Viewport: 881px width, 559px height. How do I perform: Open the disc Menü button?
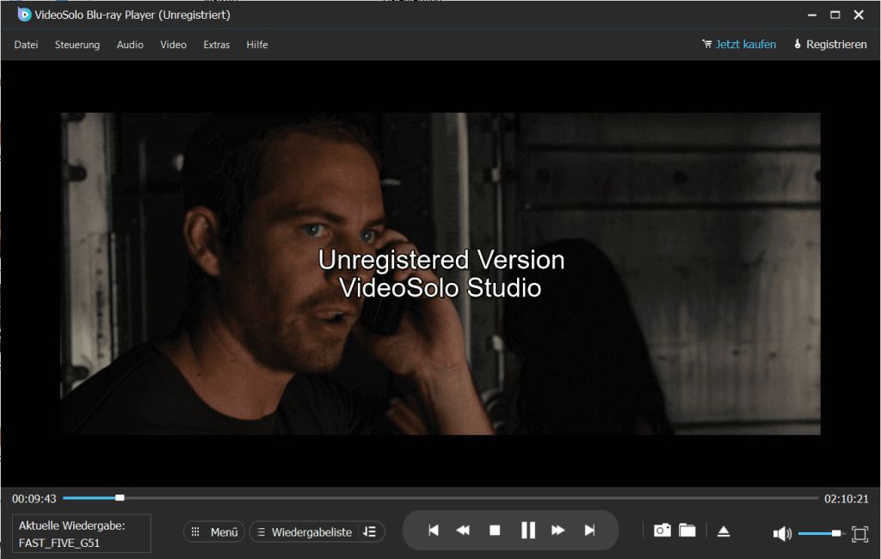214,531
